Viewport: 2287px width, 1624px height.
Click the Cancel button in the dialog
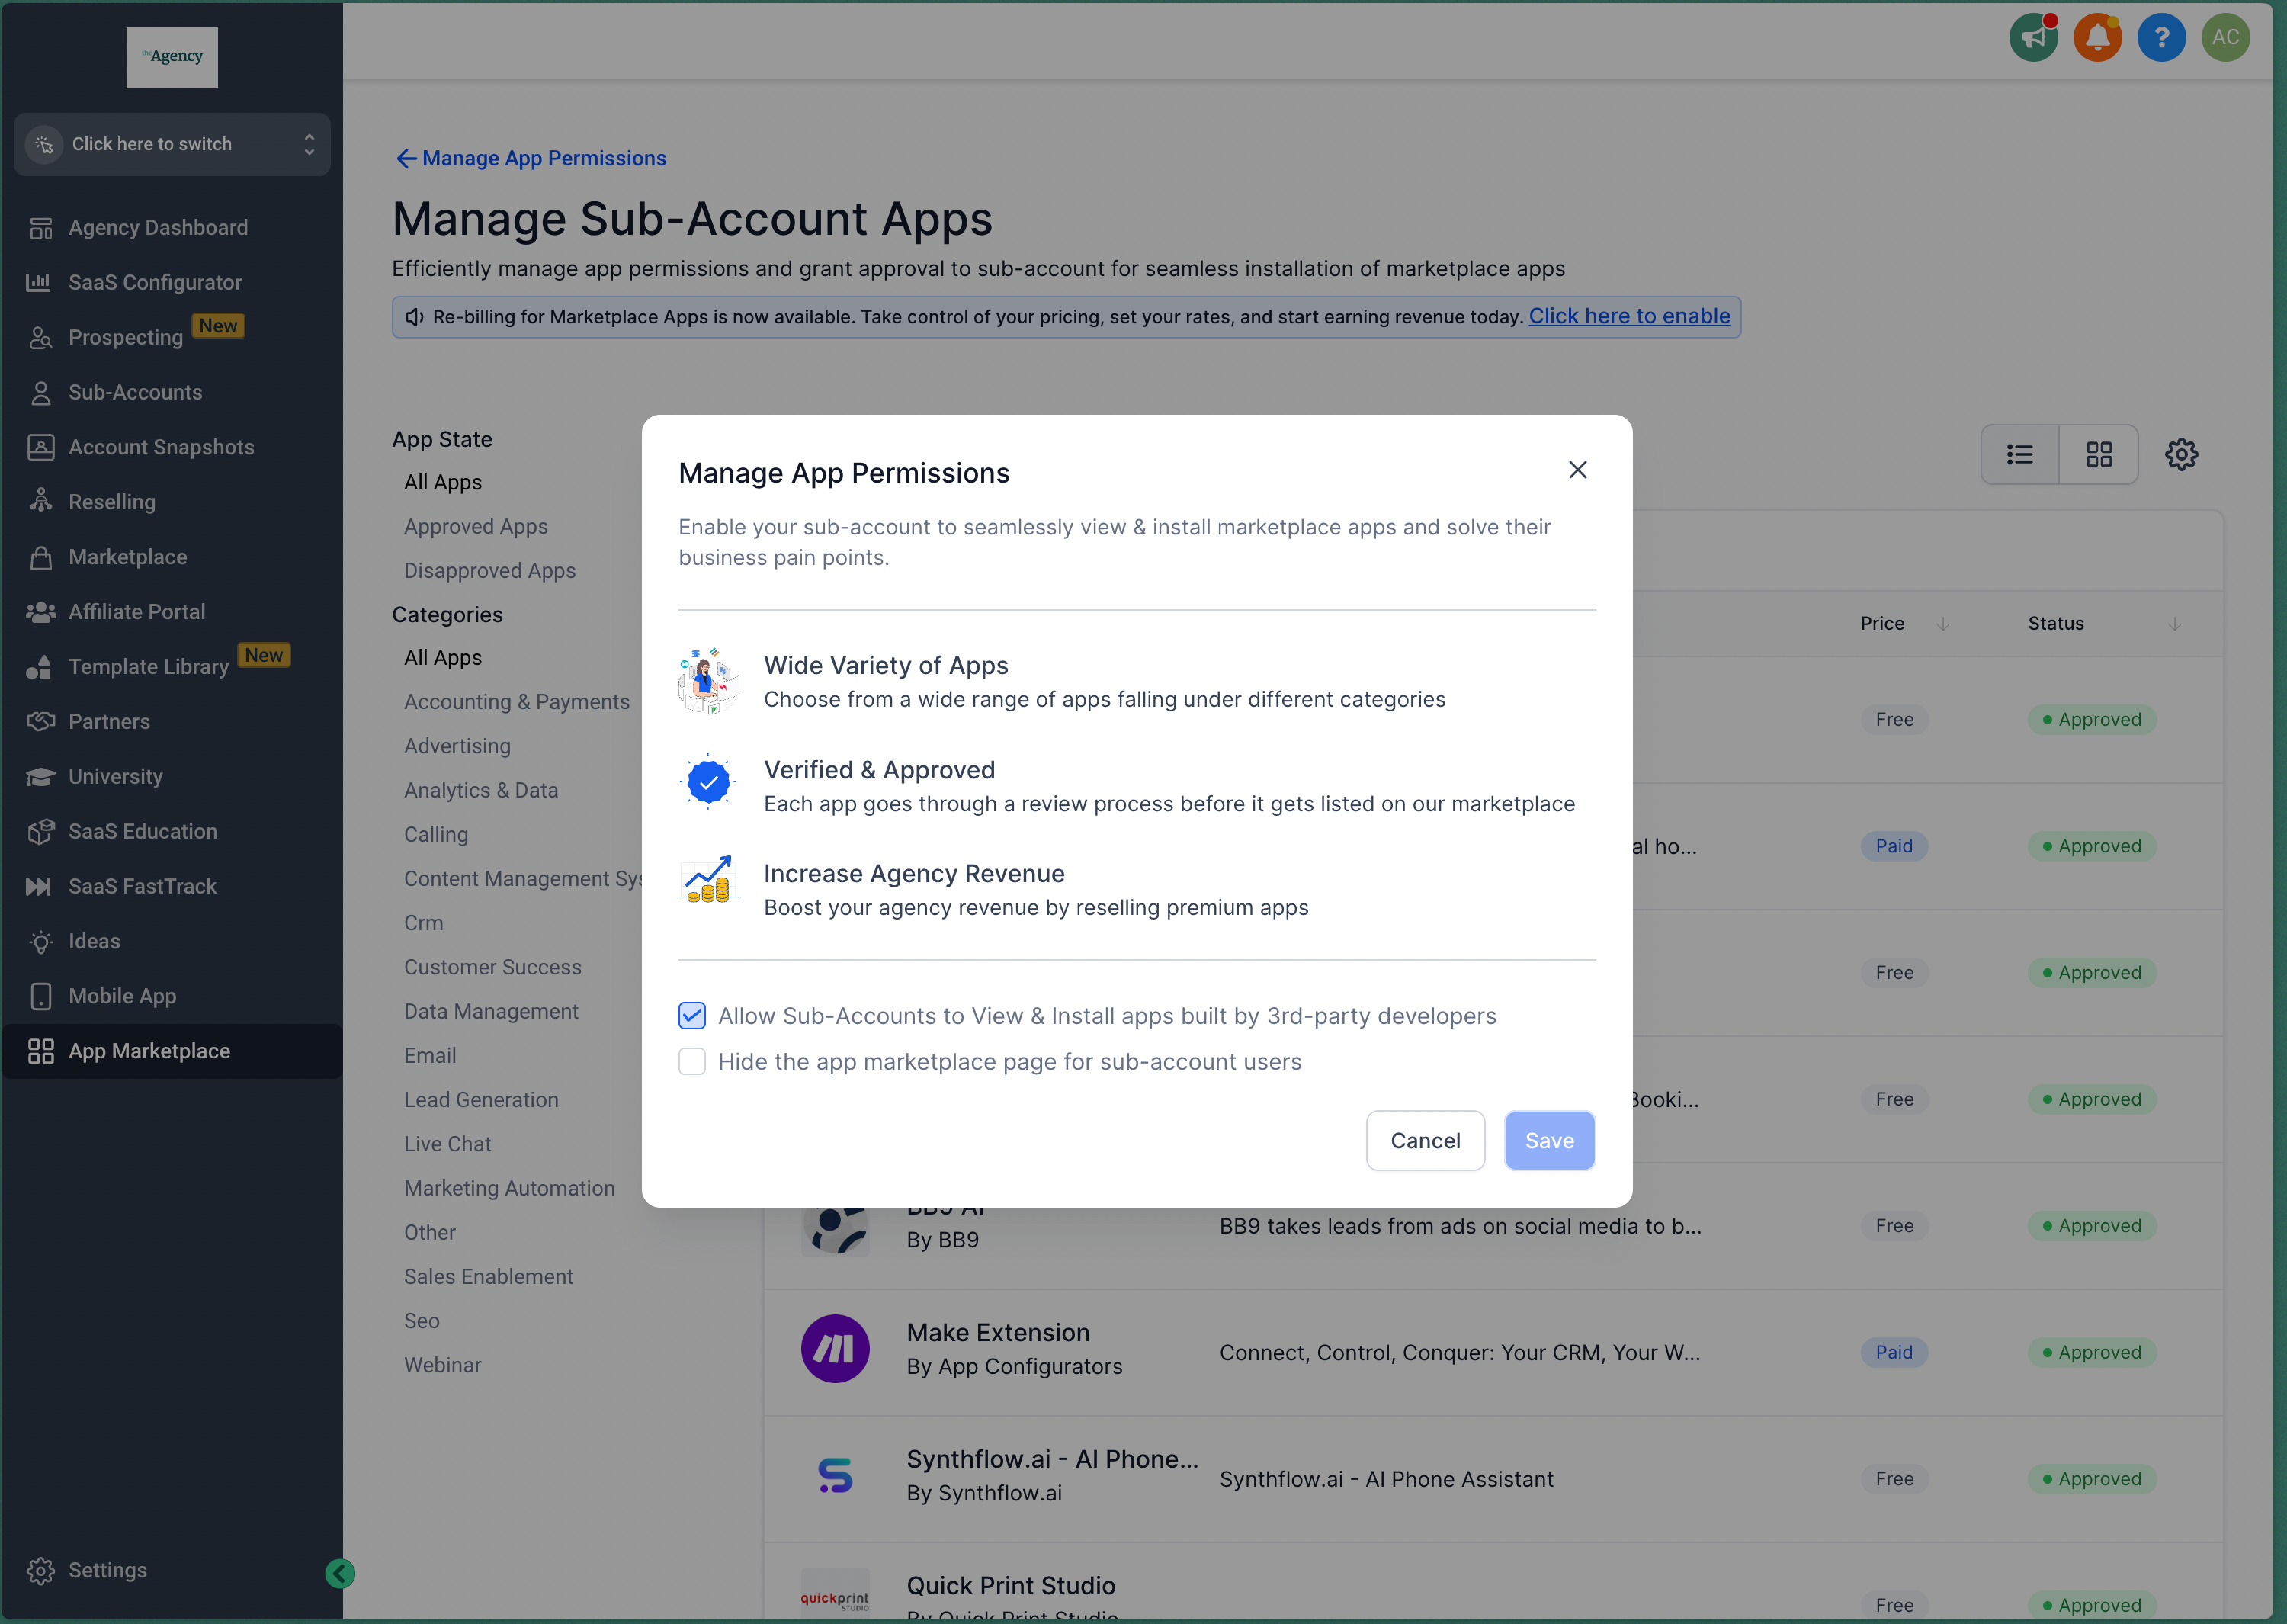tap(1424, 1141)
